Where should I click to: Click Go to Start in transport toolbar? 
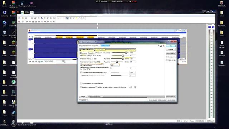coord(39,21)
